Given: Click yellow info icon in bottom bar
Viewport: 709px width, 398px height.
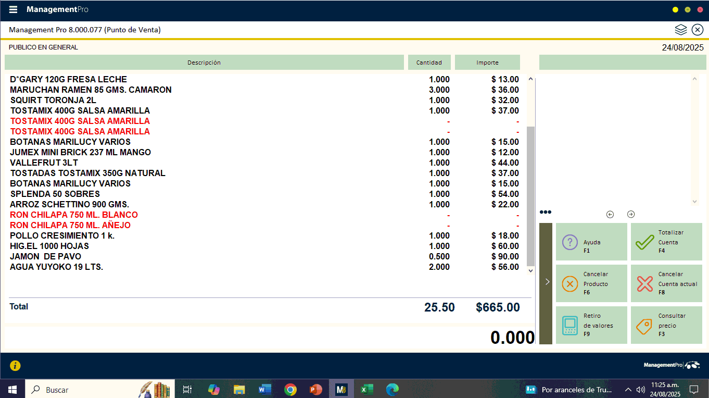Looking at the screenshot, I should [x=15, y=366].
